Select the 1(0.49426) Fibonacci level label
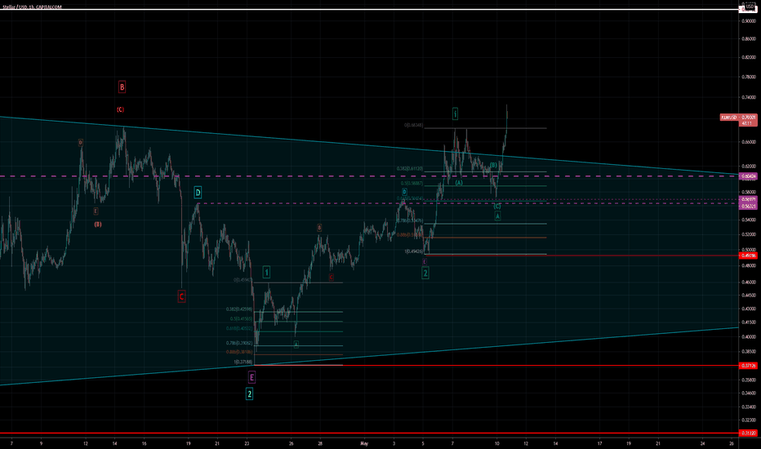This screenshot has height=449, width=761. 414,251
